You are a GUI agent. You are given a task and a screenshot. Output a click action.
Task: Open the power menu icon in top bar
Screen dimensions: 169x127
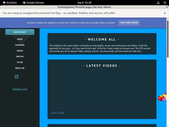[164, 3]
